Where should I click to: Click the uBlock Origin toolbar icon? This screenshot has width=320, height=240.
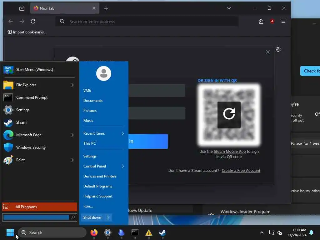point(272,21)
